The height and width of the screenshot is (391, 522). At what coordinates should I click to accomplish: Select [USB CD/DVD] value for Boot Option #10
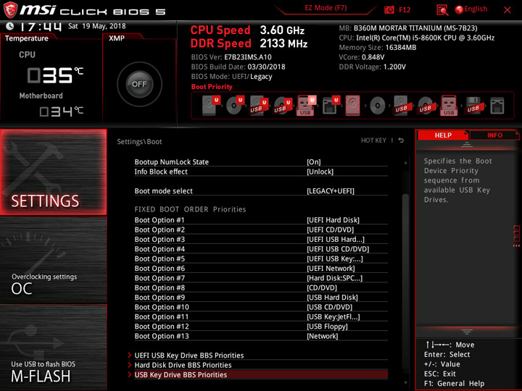[x=329, y=307]
